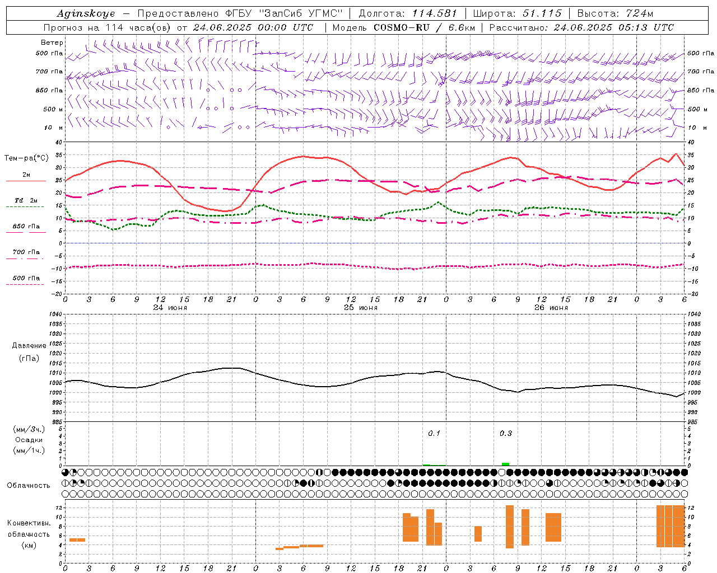Select the Тем-ра(°C) temperature panel label
This screenshot has width=717, height=573.
[26, 158]
